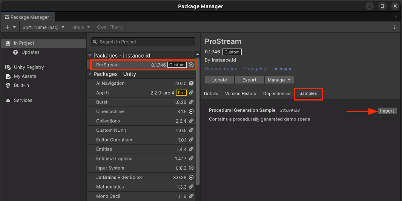Open the Changelog link
Viewport: 402px width, 201px height.
(x=255, y=69)
